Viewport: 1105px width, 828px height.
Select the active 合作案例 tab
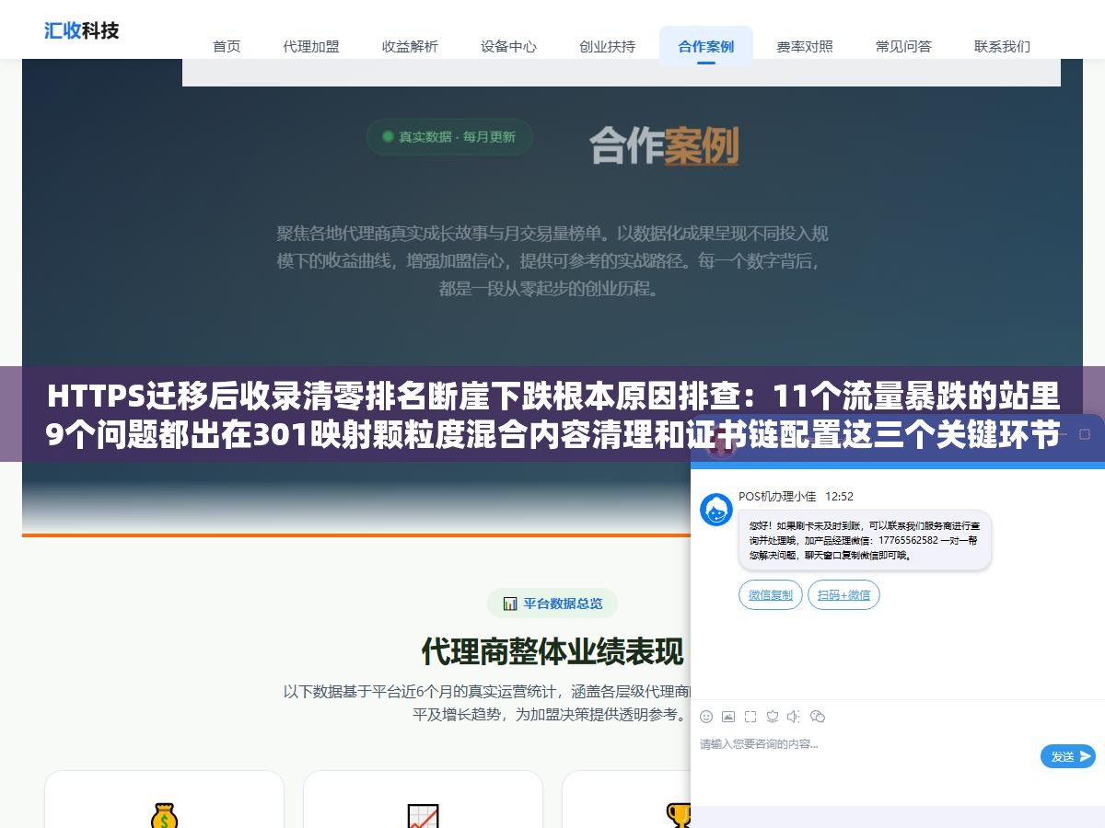tap(706, 46)
